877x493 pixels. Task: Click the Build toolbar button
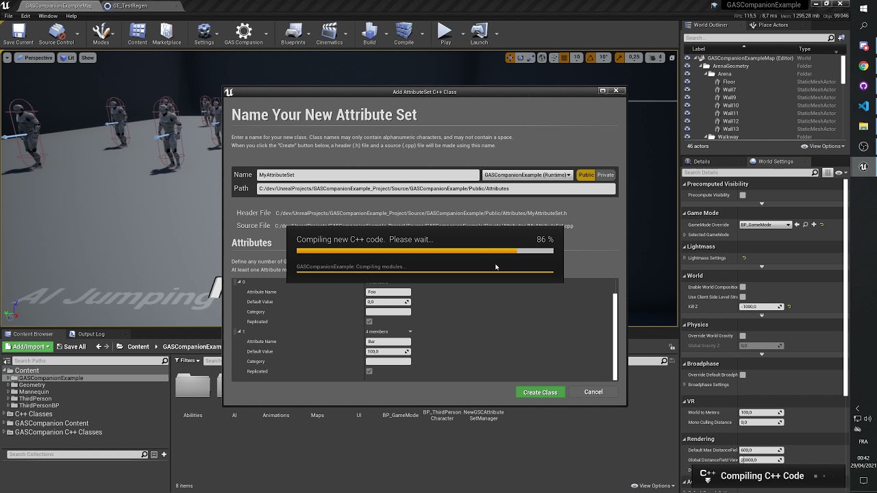tap(369, 34)
